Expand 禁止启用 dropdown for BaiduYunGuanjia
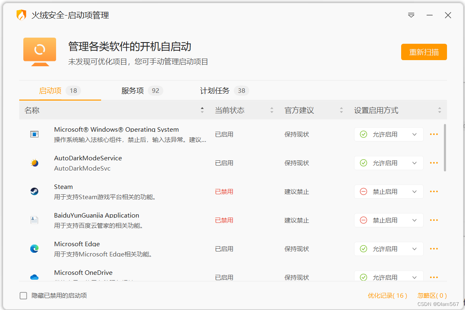 click(389, 220)
